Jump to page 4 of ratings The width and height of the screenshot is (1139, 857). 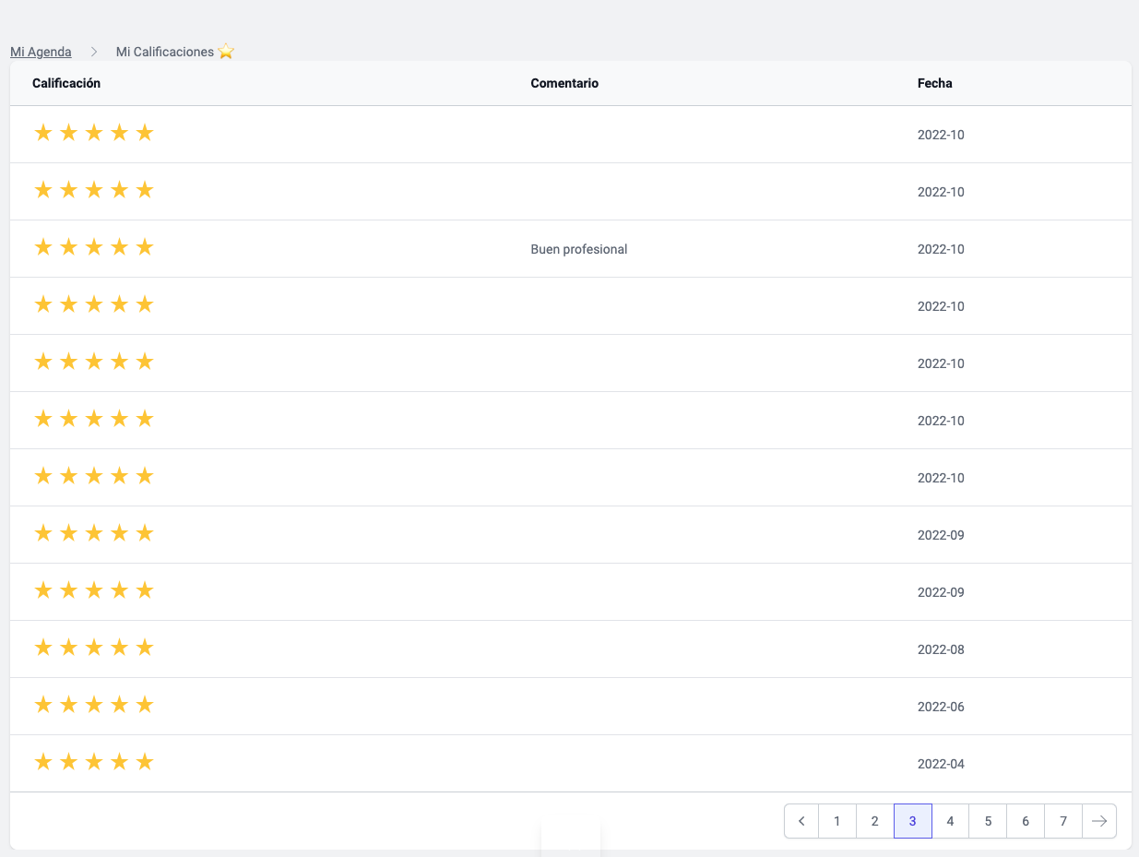950,821
